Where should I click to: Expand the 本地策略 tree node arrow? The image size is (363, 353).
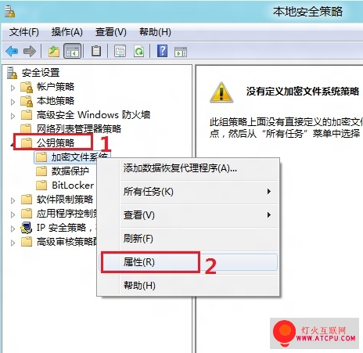[x=13, y=102]
